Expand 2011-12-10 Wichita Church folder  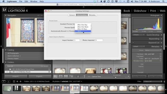pos(7,72)
